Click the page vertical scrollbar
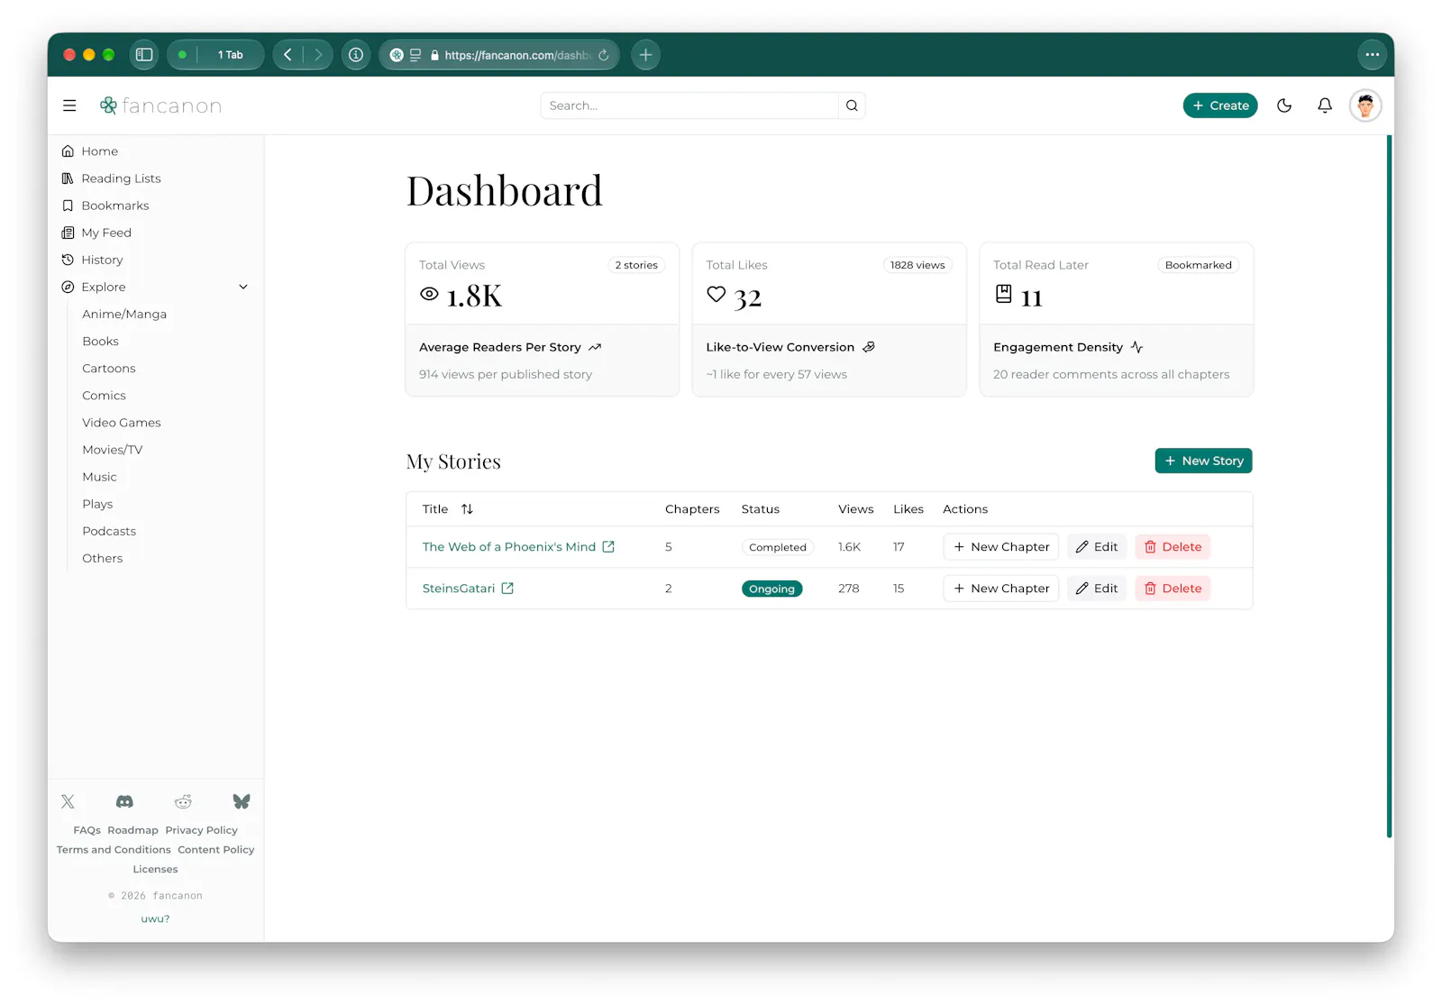 tap(1389, 487)
